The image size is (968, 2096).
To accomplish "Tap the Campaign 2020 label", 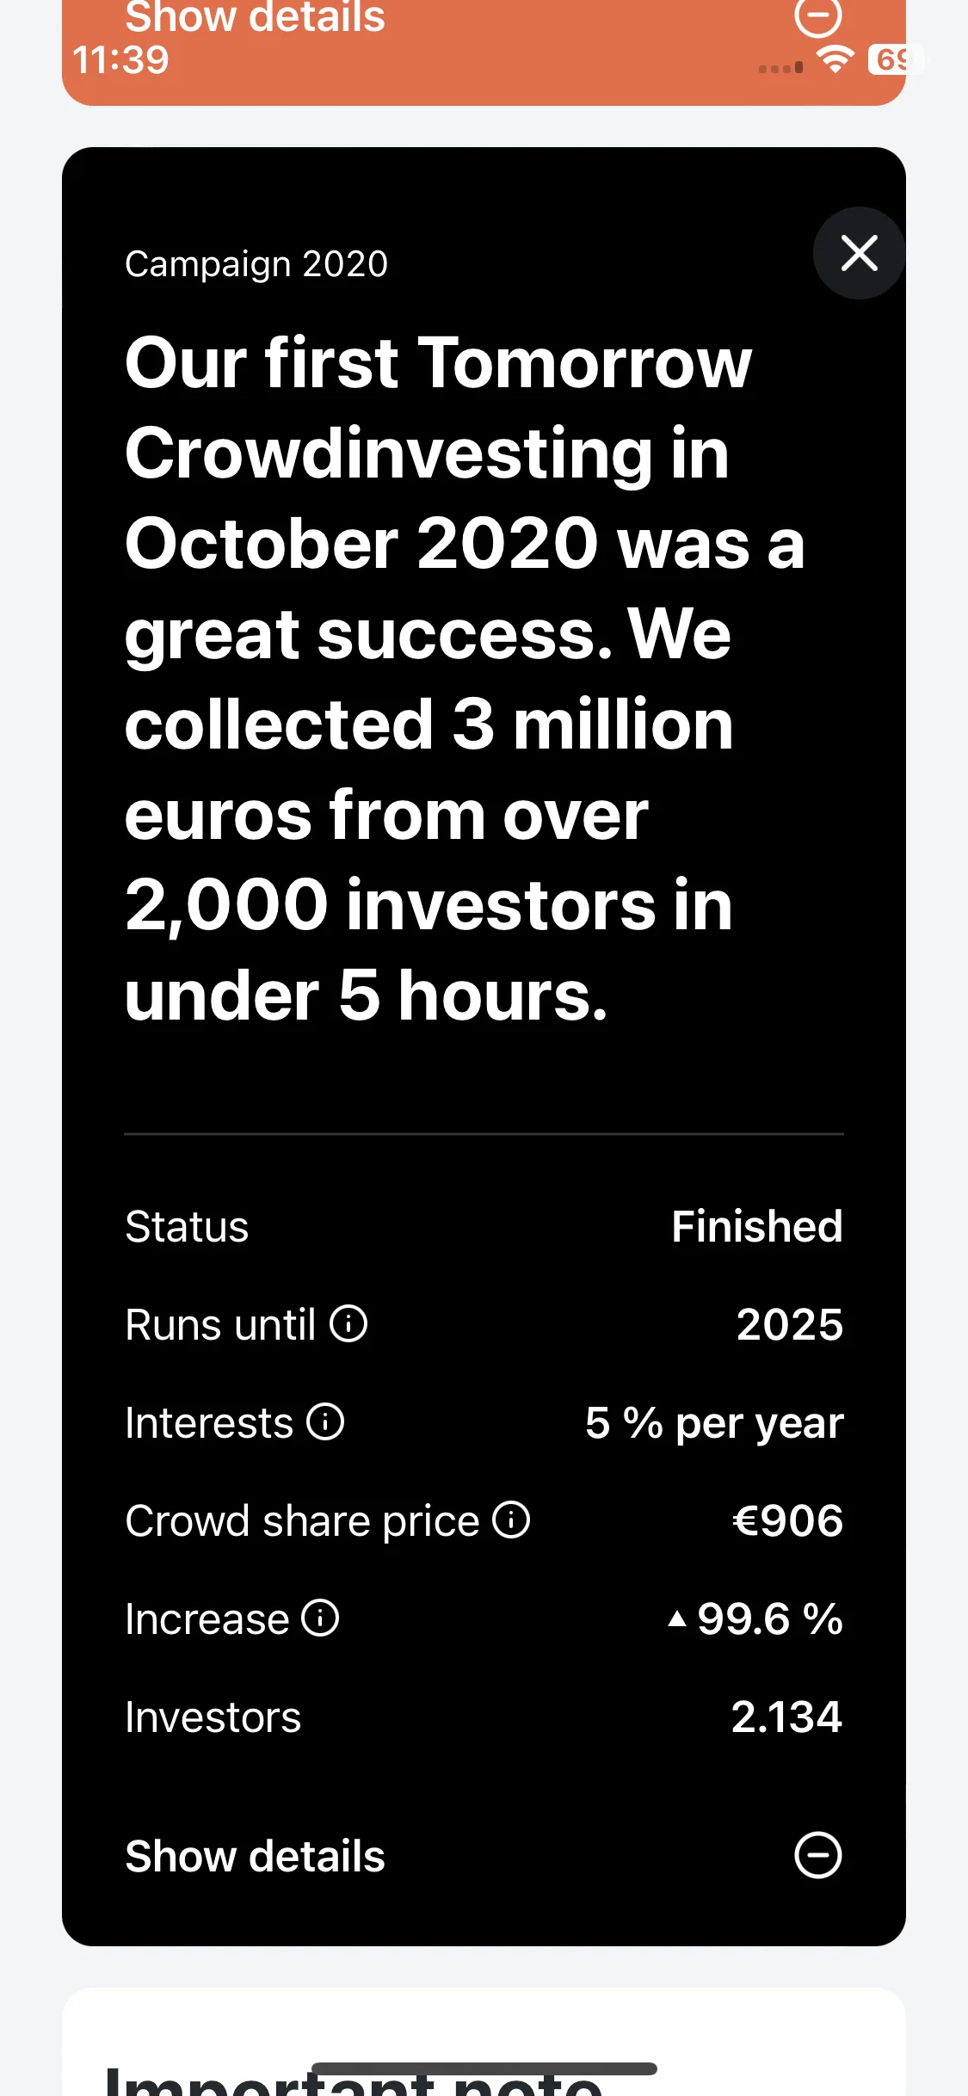I will point(256,264).
